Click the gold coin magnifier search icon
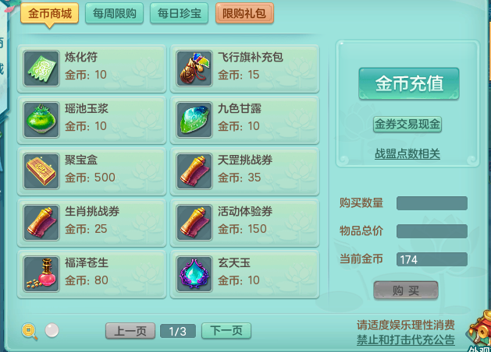This screenshot has width=491, height=352. point(30,332)
